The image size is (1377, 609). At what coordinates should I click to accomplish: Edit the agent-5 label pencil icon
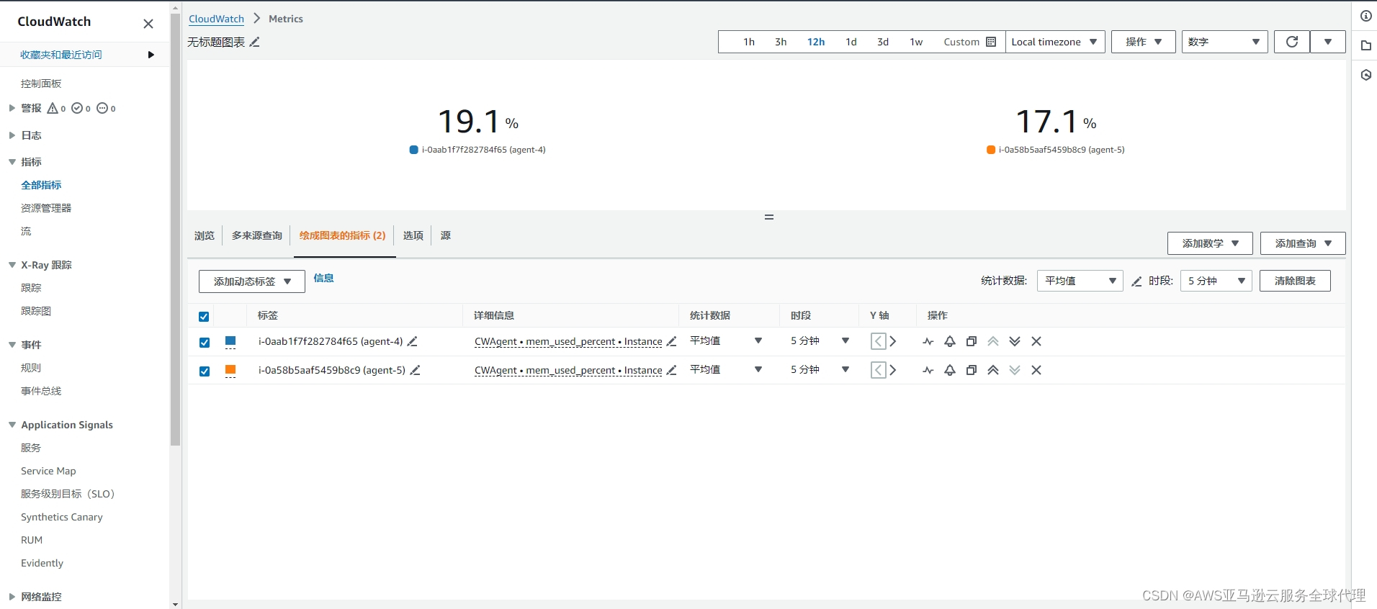416,370
